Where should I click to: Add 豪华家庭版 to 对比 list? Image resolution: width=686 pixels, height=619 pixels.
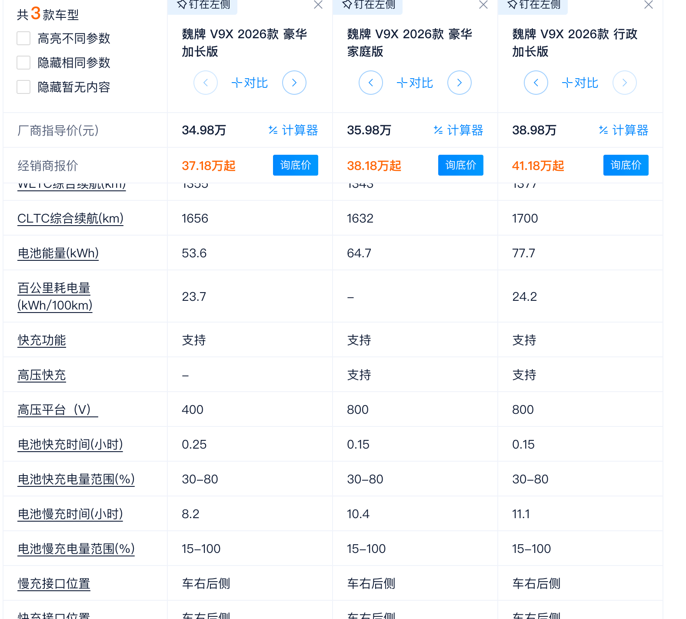click(x=415, y=83)
